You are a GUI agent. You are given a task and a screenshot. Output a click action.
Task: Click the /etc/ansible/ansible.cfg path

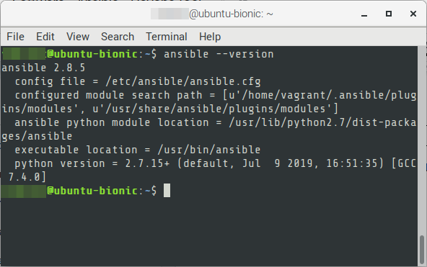click(183, 81)
